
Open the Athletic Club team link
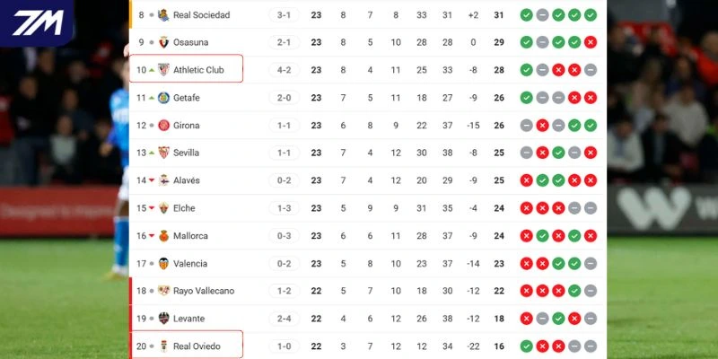tap(198, 70)
